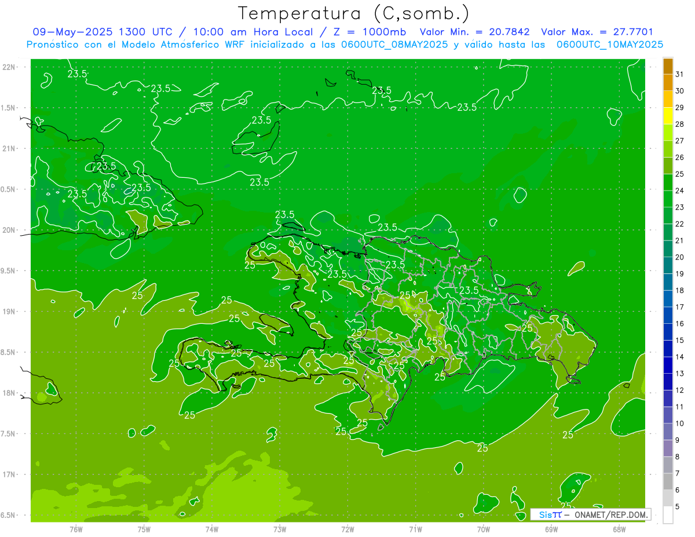This screenshot has width=695, height=537.
Task: Click the '20' label on the color scale
Action: pos(679,257)
